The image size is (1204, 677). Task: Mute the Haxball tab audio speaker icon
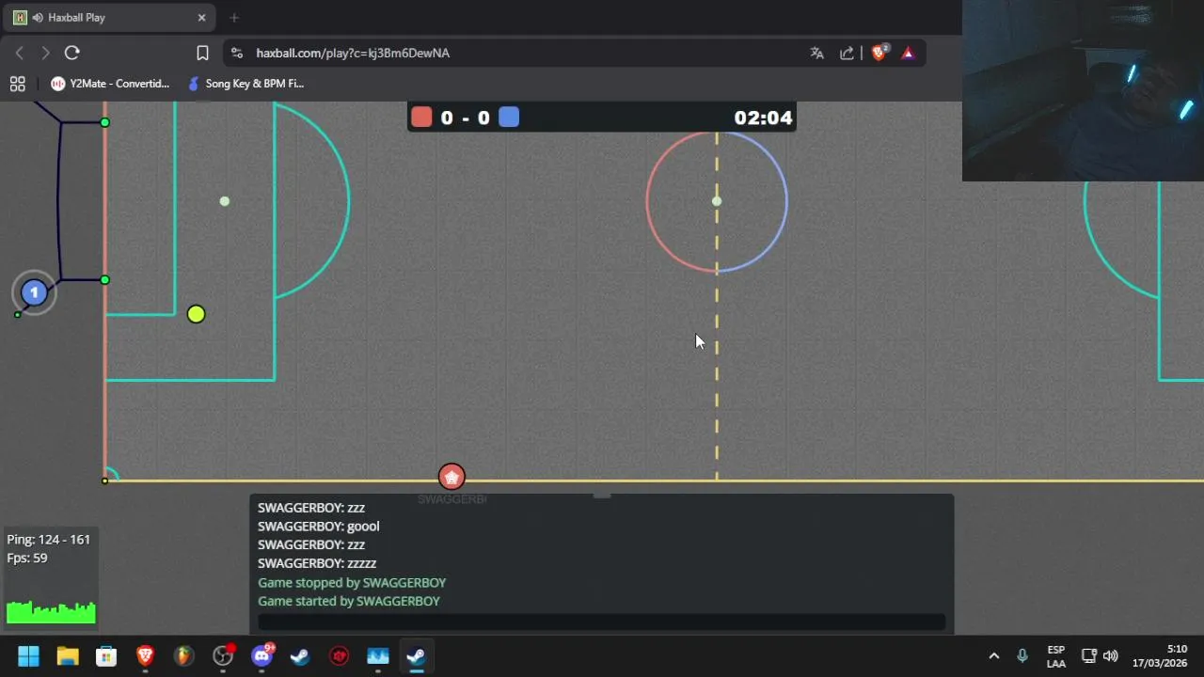point(38,17)
